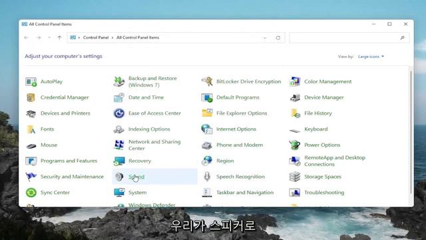
Task: Click the Windows Defender link text
Action: (x=152, y=205)
